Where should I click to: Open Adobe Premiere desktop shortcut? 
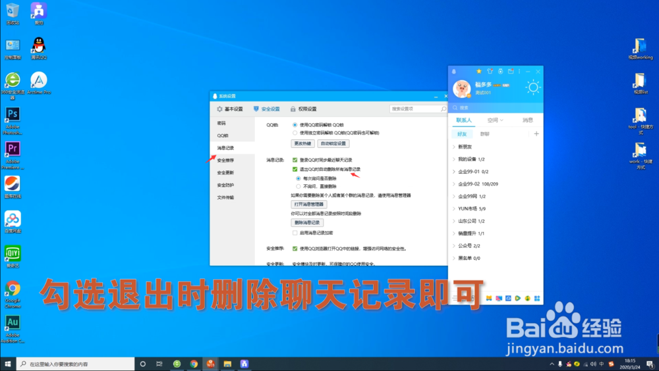pos(13,155)
